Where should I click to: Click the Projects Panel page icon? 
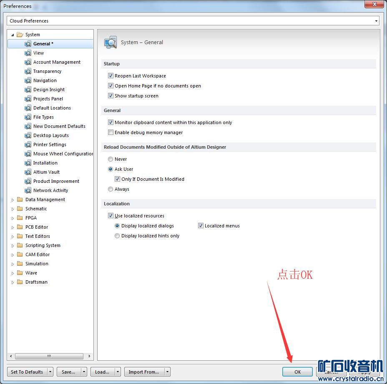pos(28,99)
